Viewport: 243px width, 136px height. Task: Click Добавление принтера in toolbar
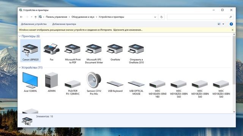(64, 24)
